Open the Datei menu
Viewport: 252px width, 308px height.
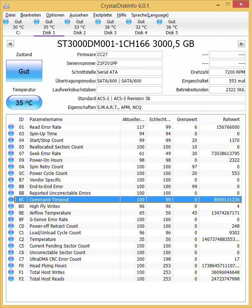tap(10, 15)
